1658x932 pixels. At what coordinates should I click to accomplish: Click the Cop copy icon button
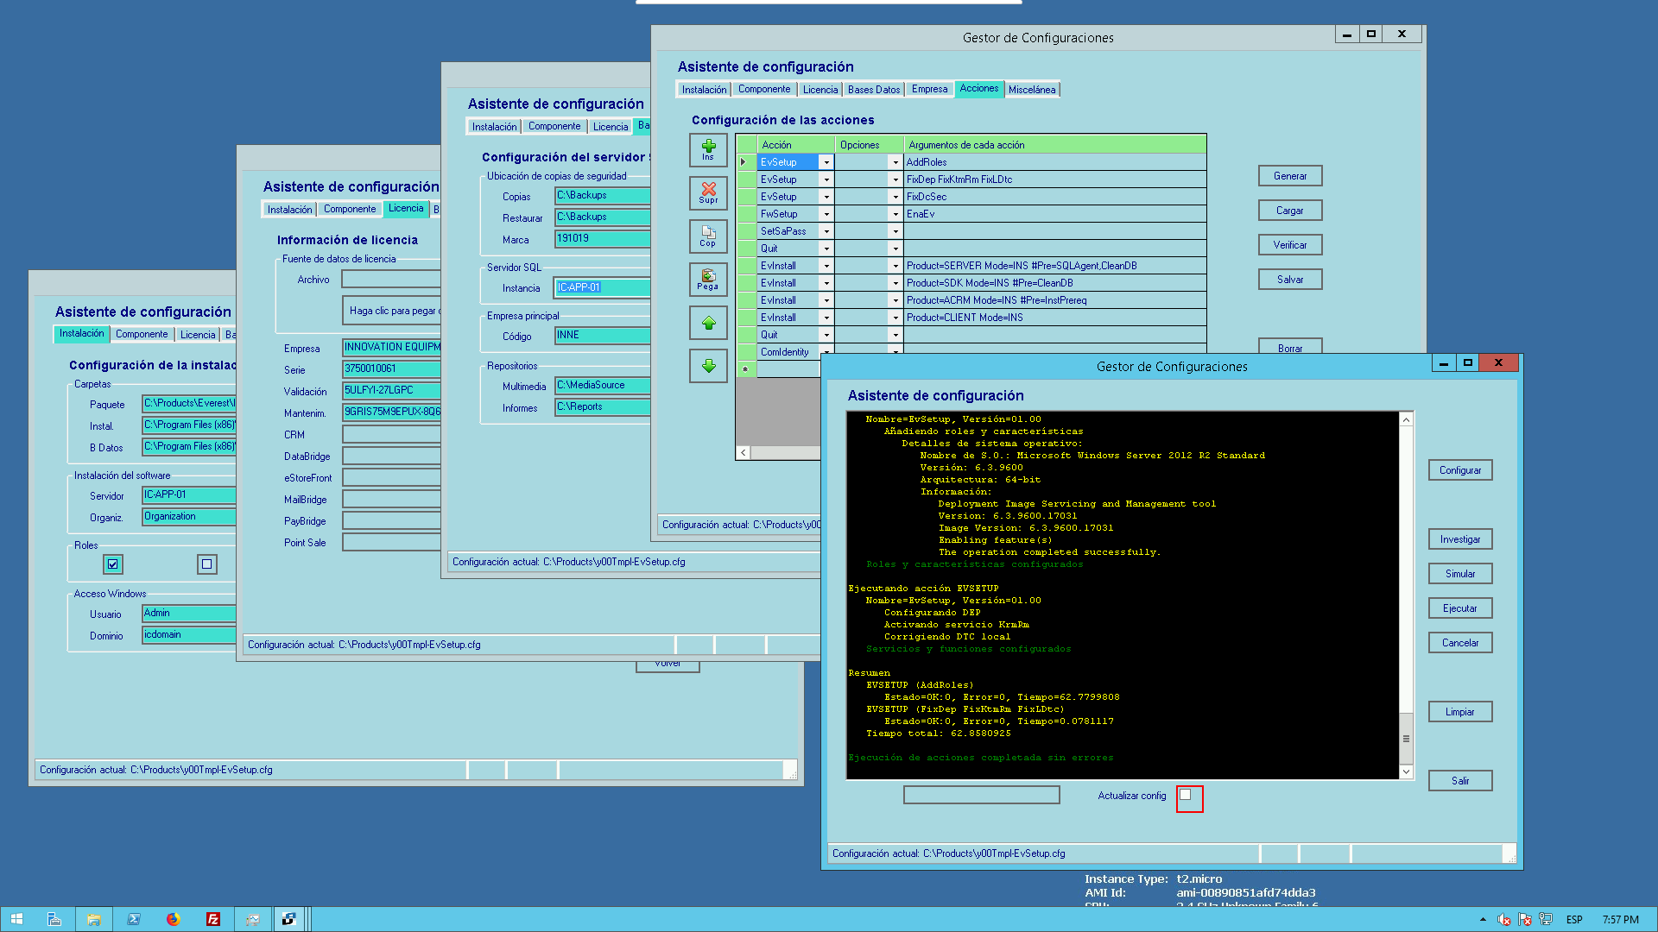pyautogui.click(x=708, y=236)
